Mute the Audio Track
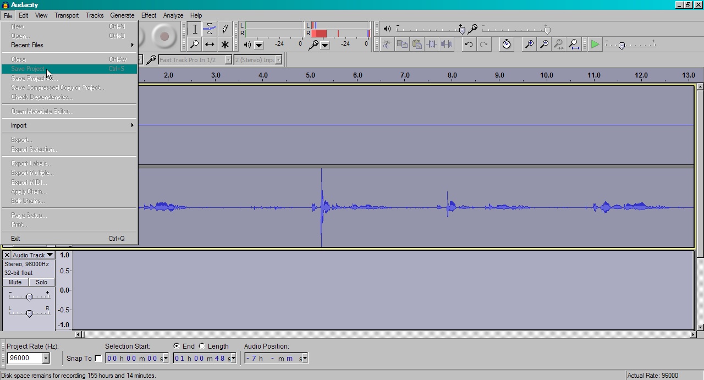The image size is (704, 380). (15, 282)
